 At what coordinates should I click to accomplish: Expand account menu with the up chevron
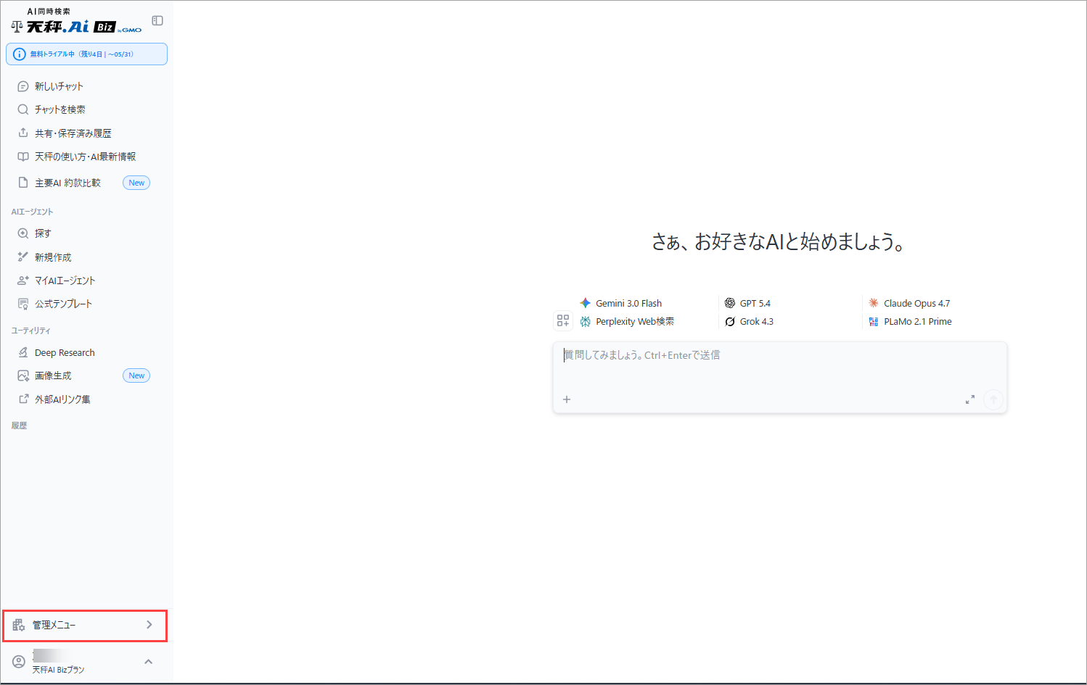coord(148,662)
